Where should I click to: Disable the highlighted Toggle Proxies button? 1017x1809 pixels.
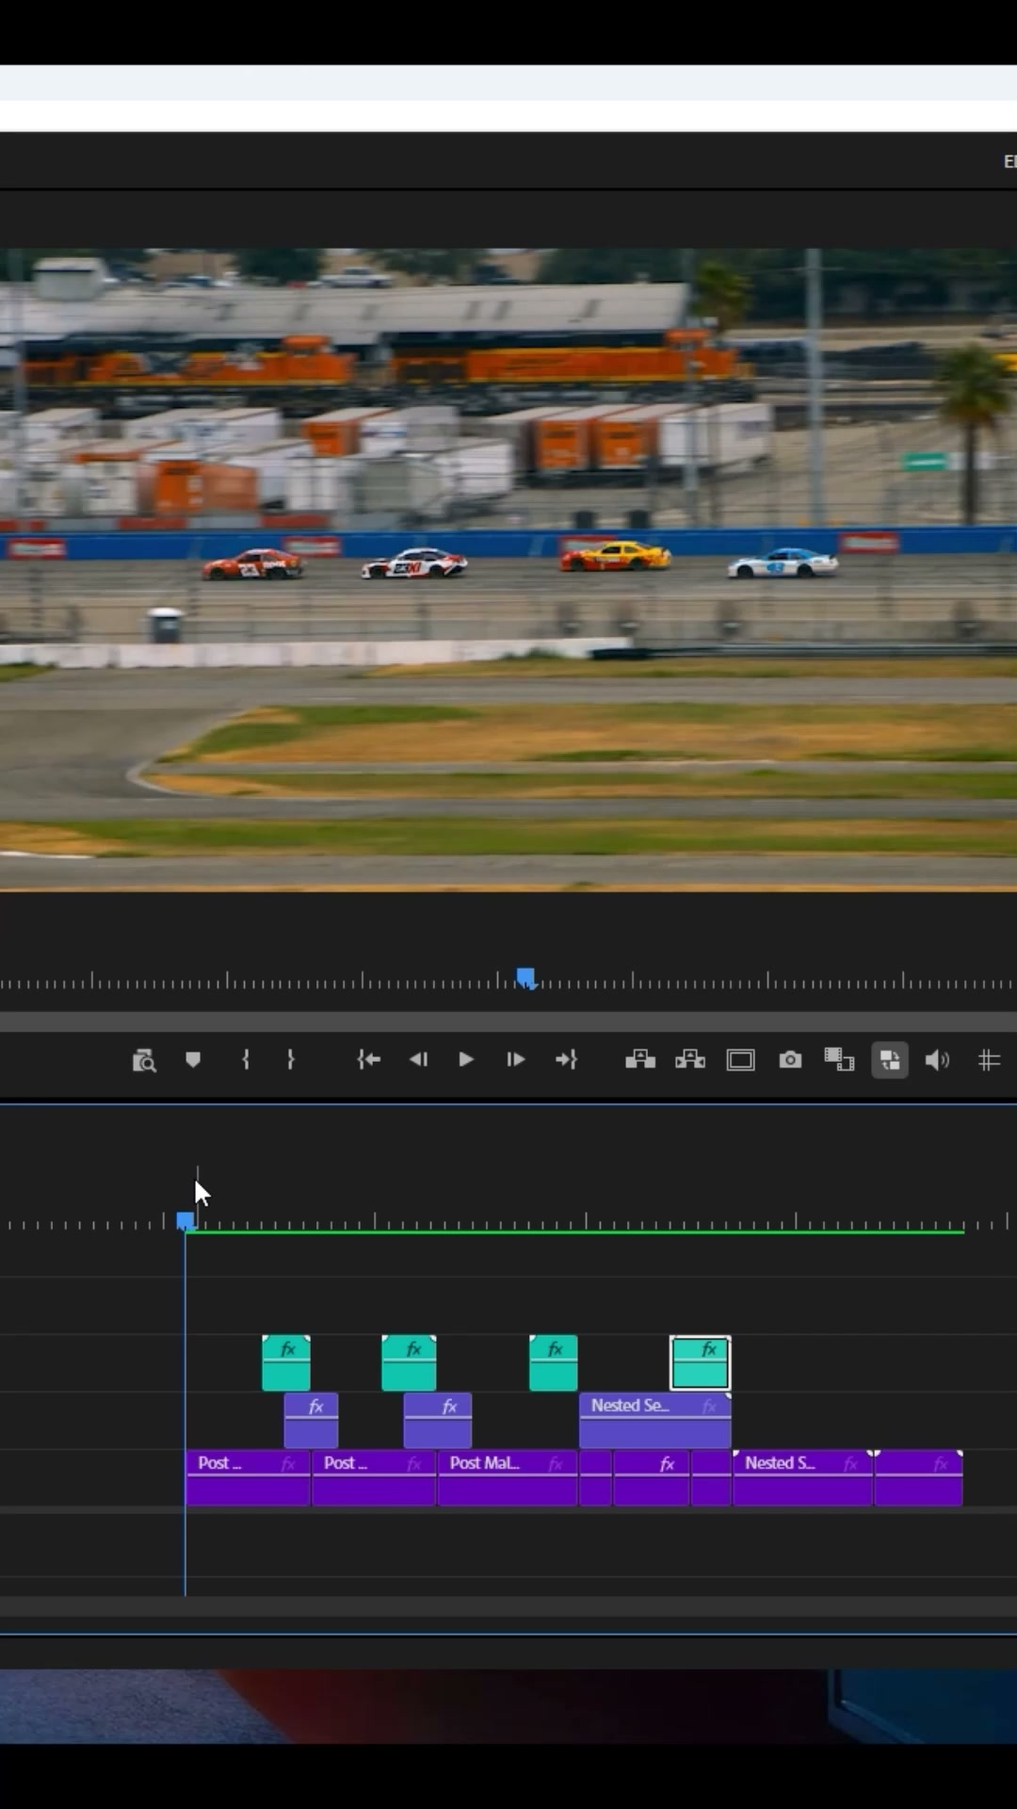890,1061
